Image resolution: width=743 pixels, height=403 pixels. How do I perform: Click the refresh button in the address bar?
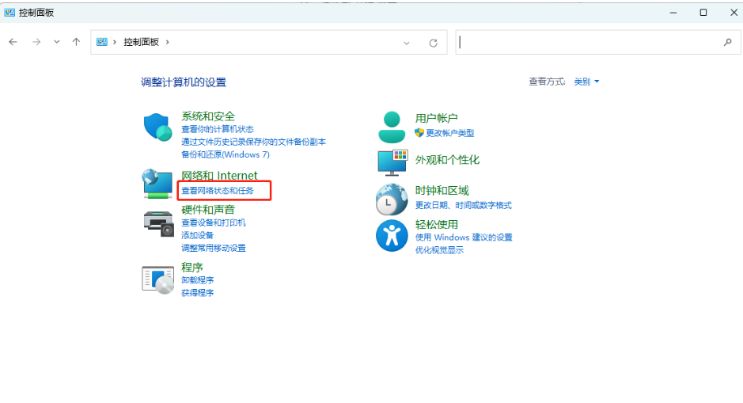(433, 43)
